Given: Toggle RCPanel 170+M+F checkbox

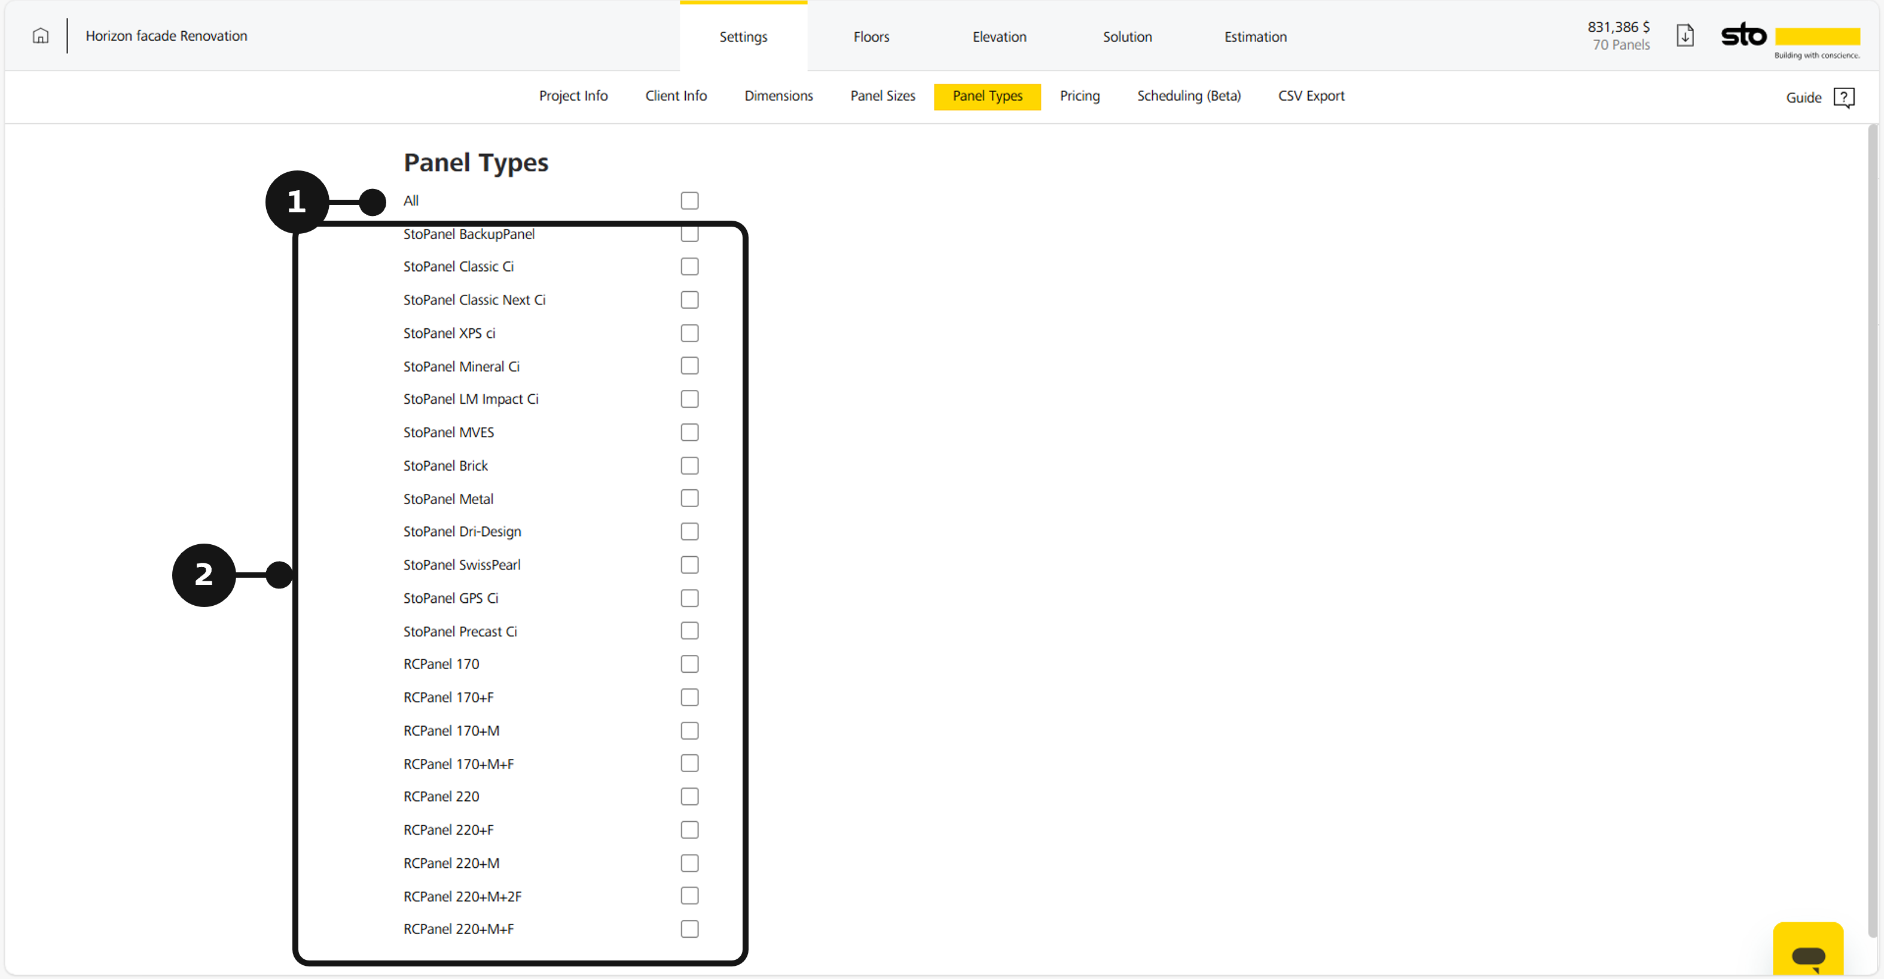Looking at the screenshot, I should coord(689,763).
